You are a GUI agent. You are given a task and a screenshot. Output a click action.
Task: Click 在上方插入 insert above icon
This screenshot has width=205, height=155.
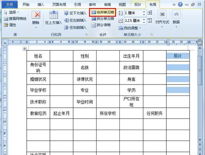point(54,15)
